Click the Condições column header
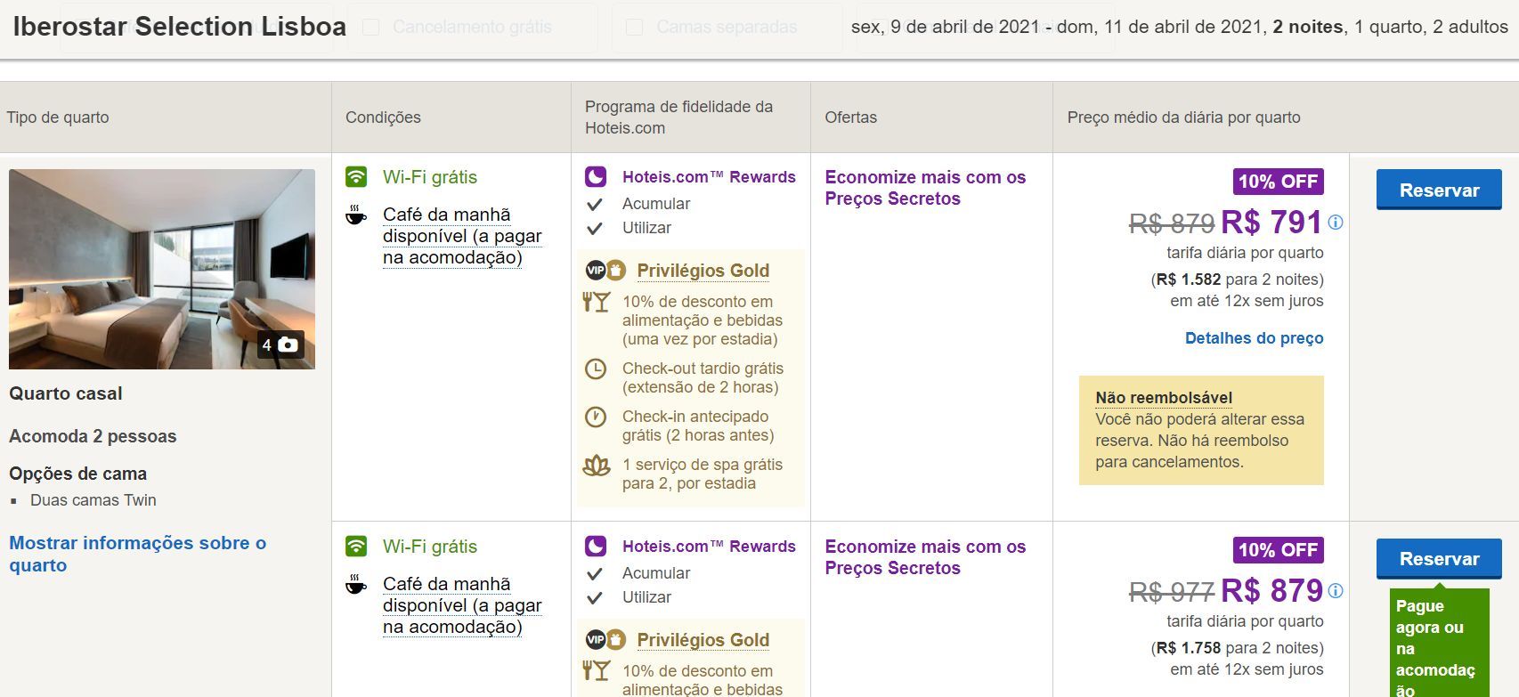The height and width of the screenshot is (697, 1519). point(383,118)
